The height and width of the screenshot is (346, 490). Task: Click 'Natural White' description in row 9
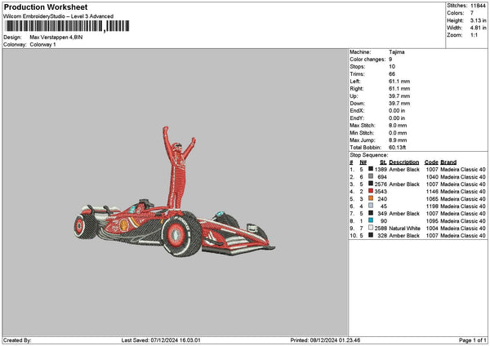[x=404, y=228]
